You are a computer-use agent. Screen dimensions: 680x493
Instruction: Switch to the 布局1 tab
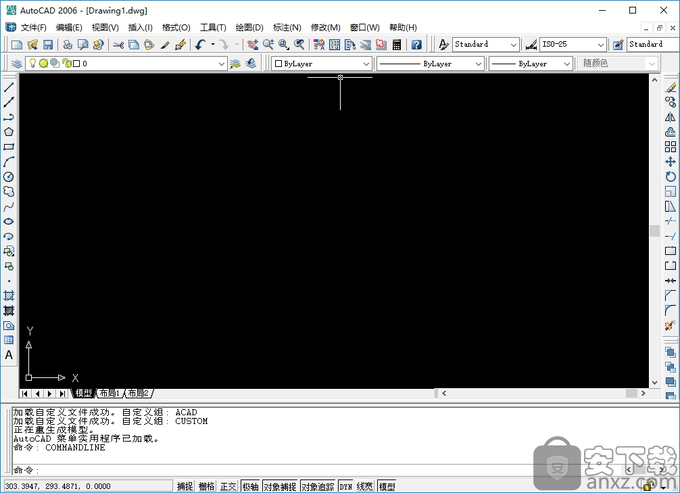[x=110, y=393]
